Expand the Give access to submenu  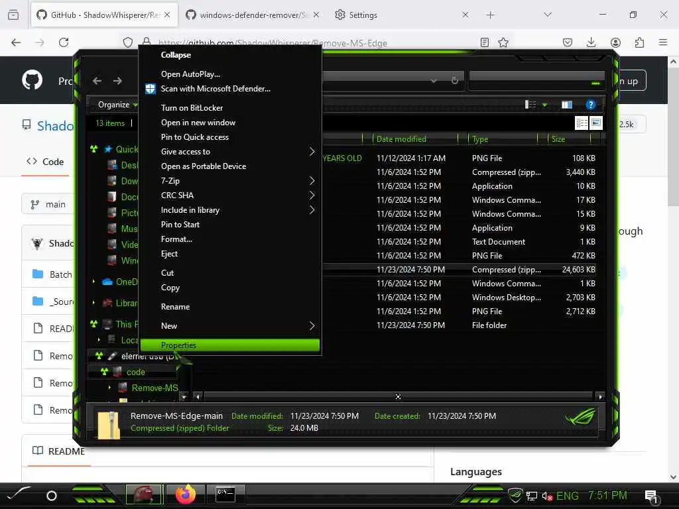[312, 152]
